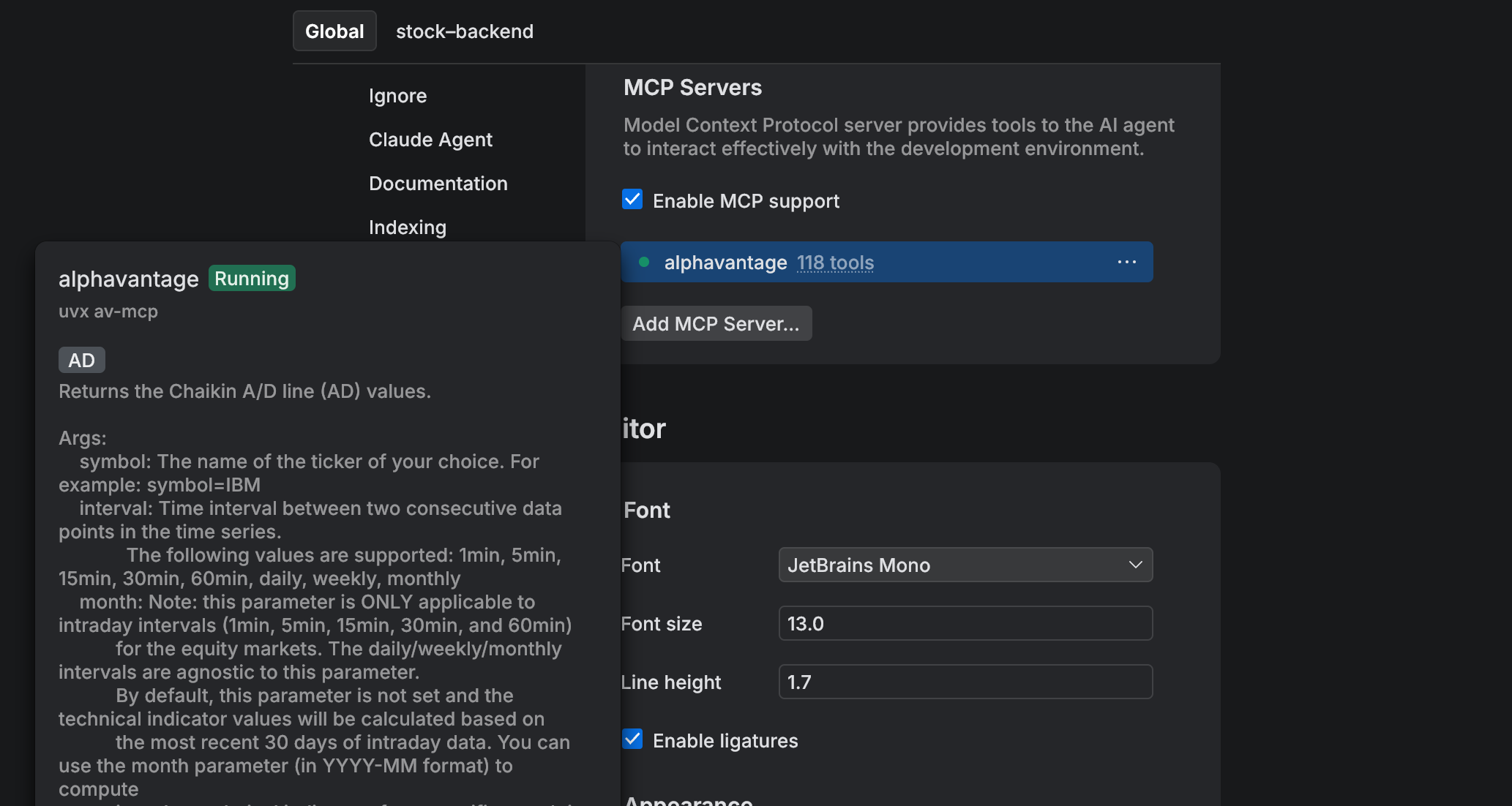Click the green alphavantage status dot

tap(644, 262)
